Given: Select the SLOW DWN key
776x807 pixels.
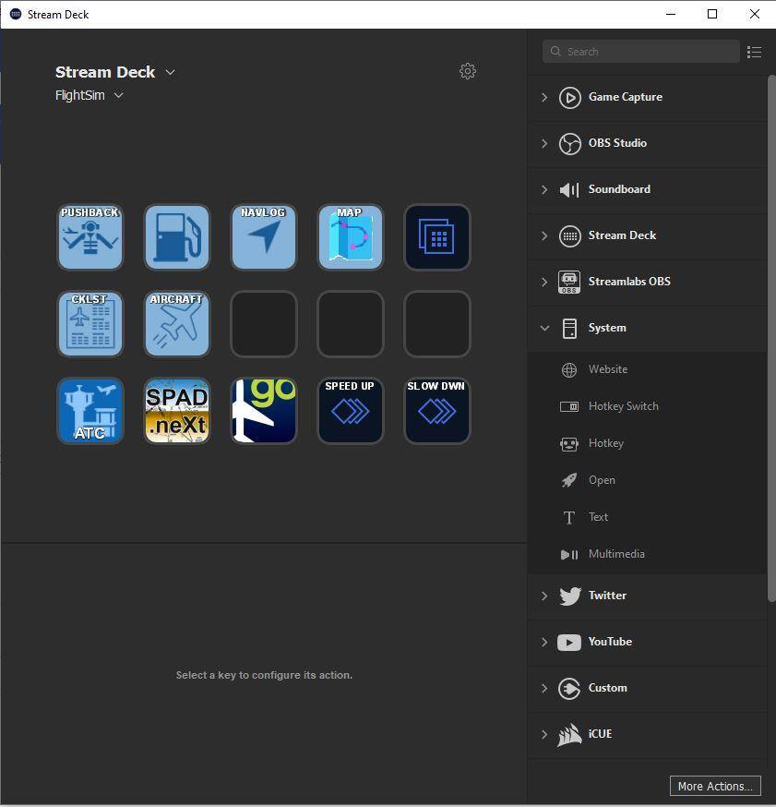Looking at the screenshot, I should (x=436, y=411).
